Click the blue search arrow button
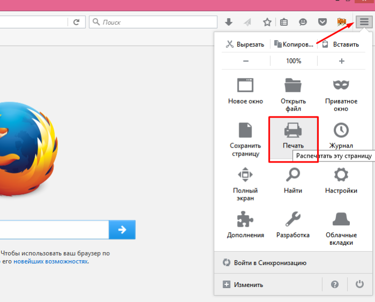This screenshot has height=302, width=375. coord(122,230)
